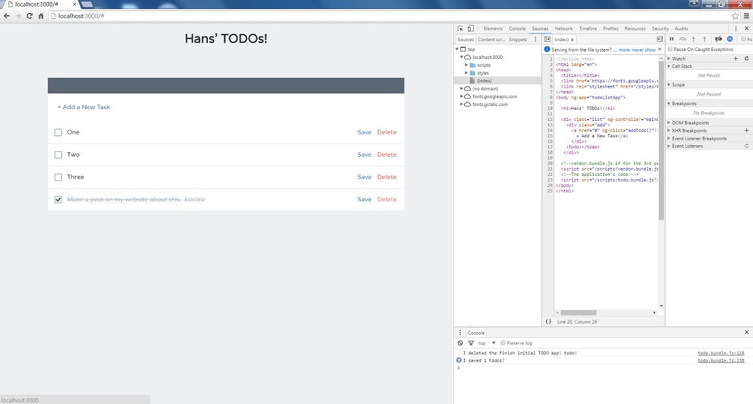Uncheck the completed website post task
Image resolution: width=753 pixels, height=404 pixels.
[58, 199]
